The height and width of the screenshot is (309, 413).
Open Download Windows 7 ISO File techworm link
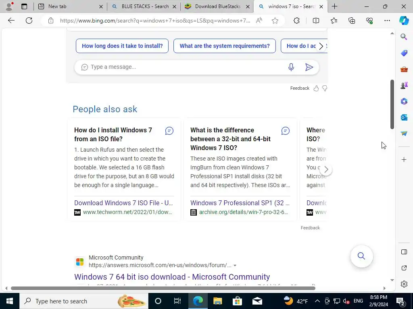click(123, 203)
